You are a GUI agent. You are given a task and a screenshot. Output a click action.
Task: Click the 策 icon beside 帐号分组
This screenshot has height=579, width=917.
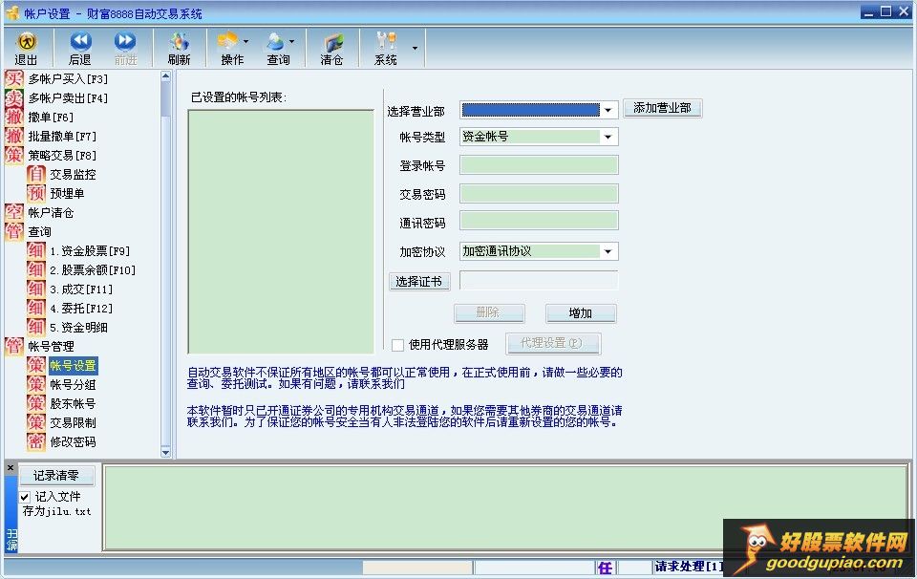[36, 384]
